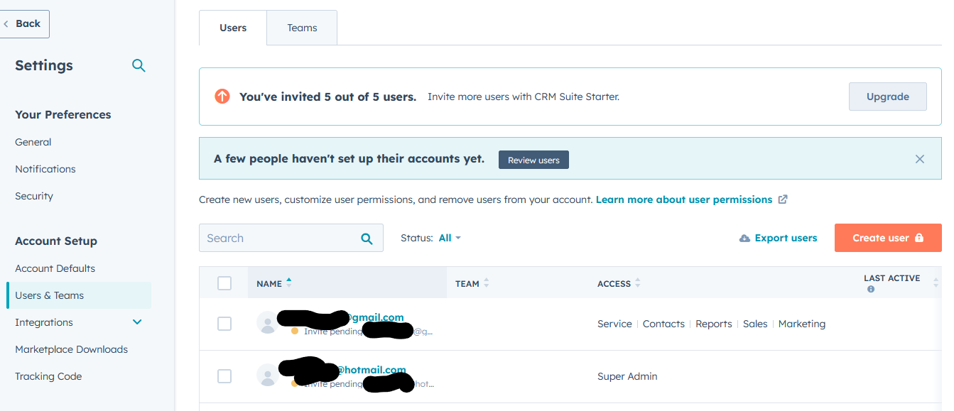Viewport: 954px width, 411px height.
Task: Sort the Name column using its sort arrow
Action: (289, 280)
